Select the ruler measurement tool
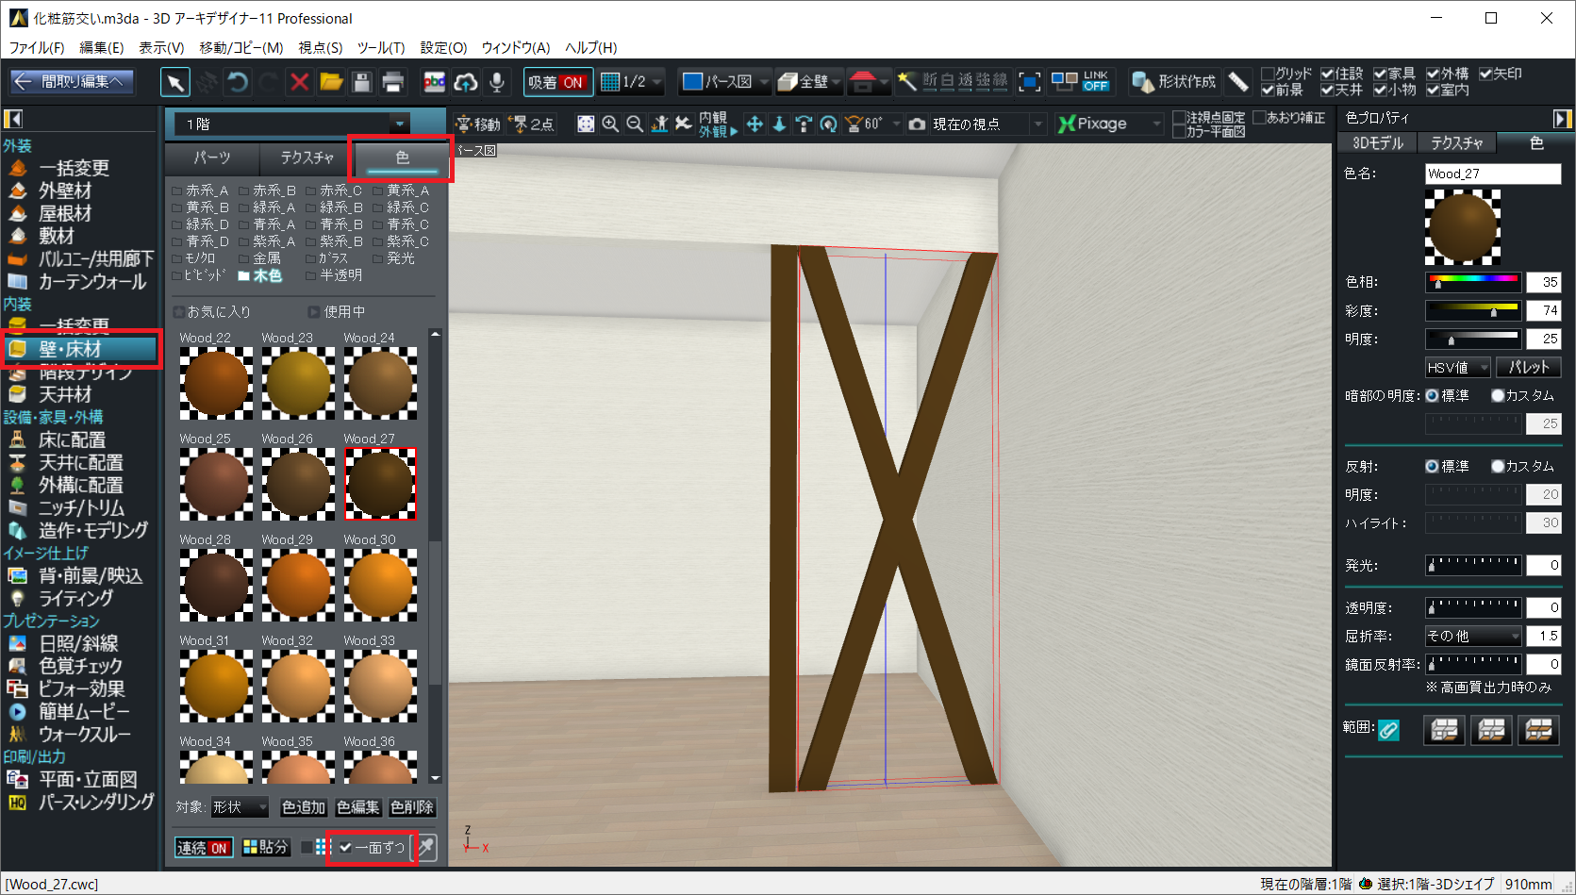Screen dimensions: 1576x895 (x=1238, y=83)
